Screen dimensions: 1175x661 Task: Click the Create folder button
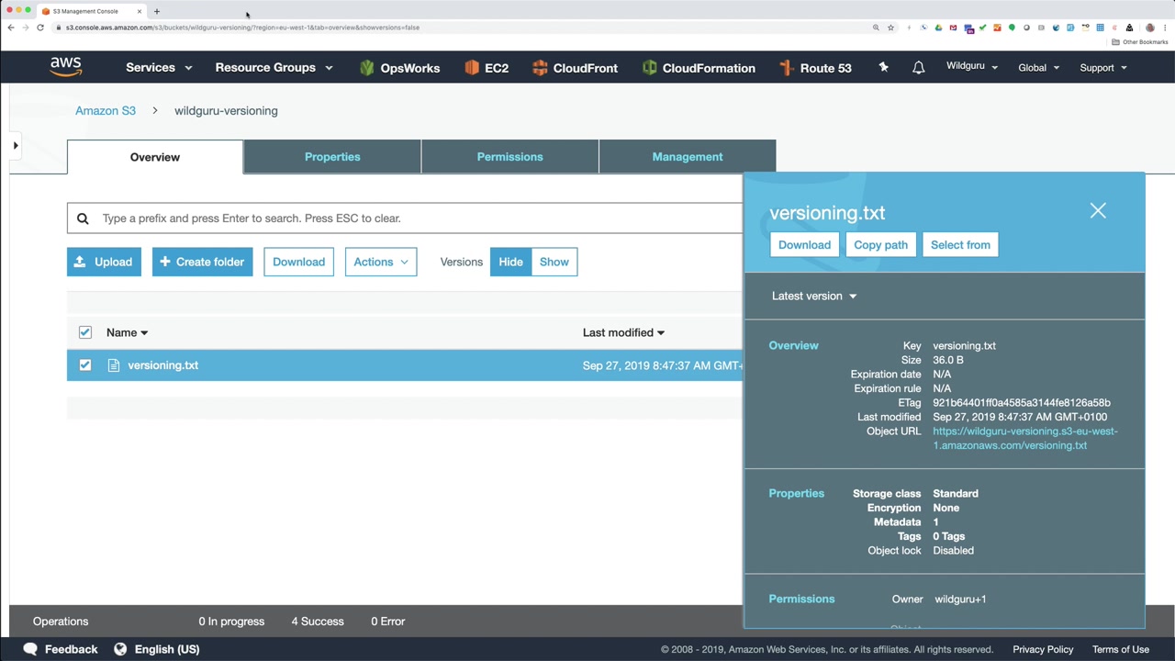pyautogui.click(x=202, y=262)
